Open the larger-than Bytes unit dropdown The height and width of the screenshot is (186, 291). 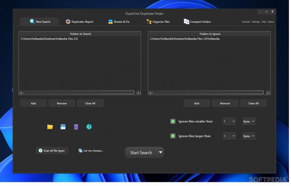coord(249,136)
